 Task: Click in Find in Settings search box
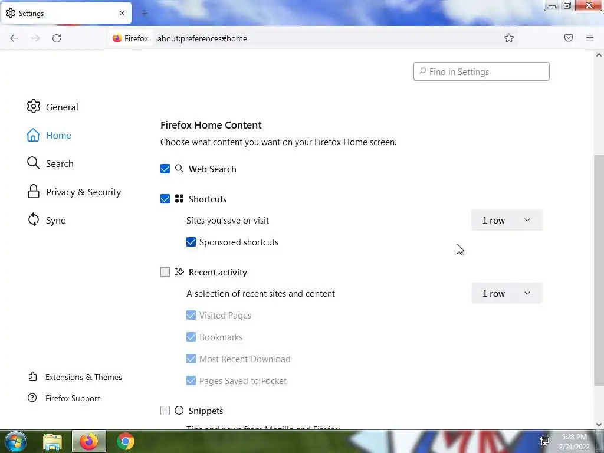click(x=481, y=71)
